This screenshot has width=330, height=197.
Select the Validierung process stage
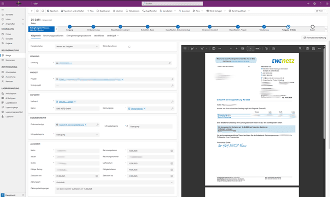(x=264, y=27)
